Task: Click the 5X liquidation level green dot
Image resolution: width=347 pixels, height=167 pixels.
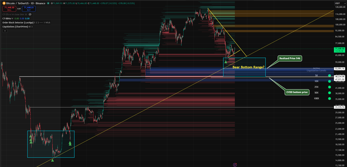Action: point(329,75)
